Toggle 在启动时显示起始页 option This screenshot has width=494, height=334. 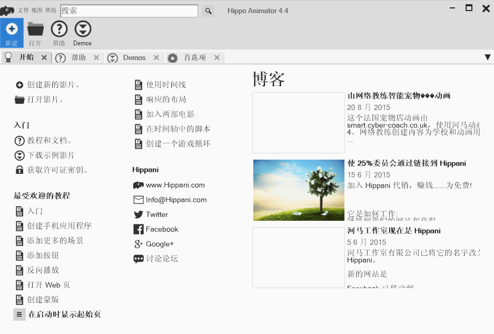click(19, 315)
